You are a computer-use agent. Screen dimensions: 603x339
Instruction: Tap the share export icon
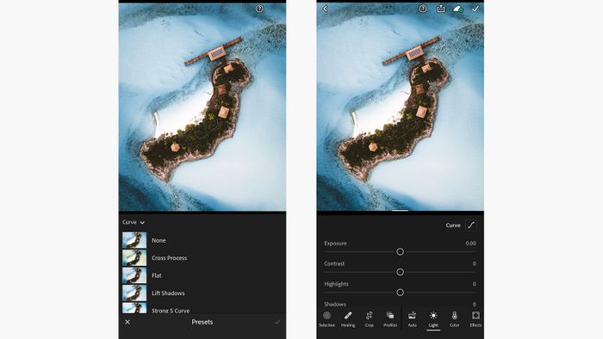(x=441, y=9)
